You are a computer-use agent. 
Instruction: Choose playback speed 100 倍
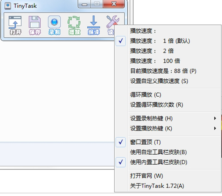pyautogui.click(x=155, y=61)
